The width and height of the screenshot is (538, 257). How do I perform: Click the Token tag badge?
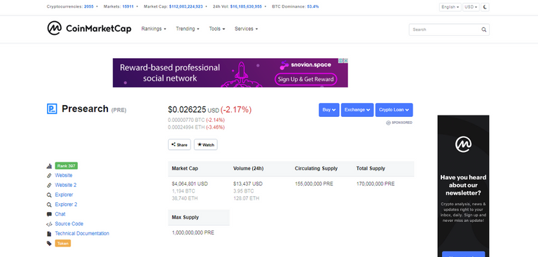point(63,243)
